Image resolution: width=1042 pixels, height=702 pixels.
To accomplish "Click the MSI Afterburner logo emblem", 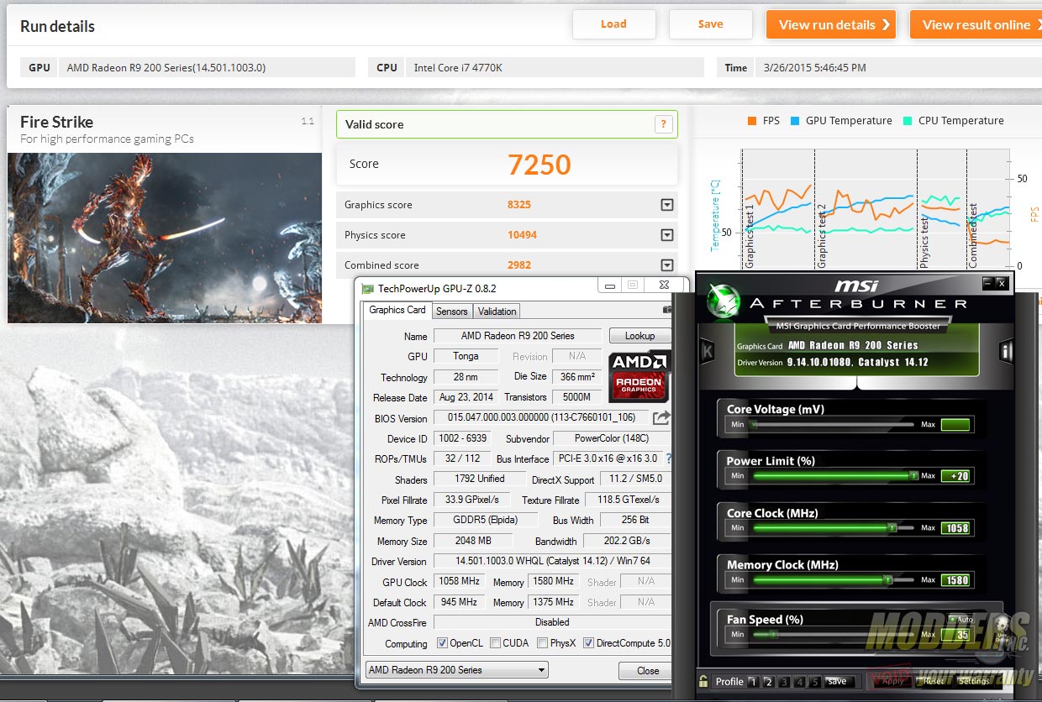I will pos(723,302).
